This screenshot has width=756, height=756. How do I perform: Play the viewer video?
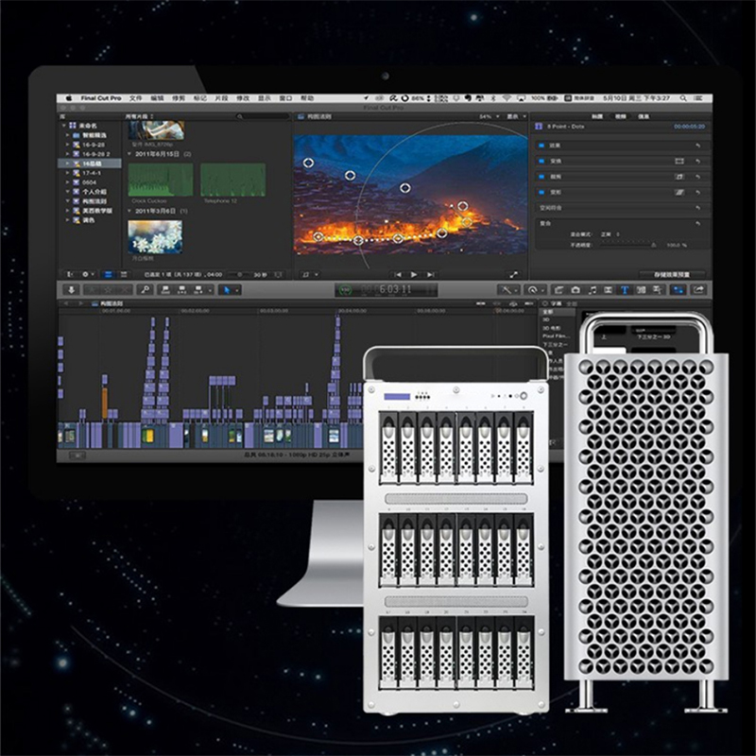pos(412,274)
